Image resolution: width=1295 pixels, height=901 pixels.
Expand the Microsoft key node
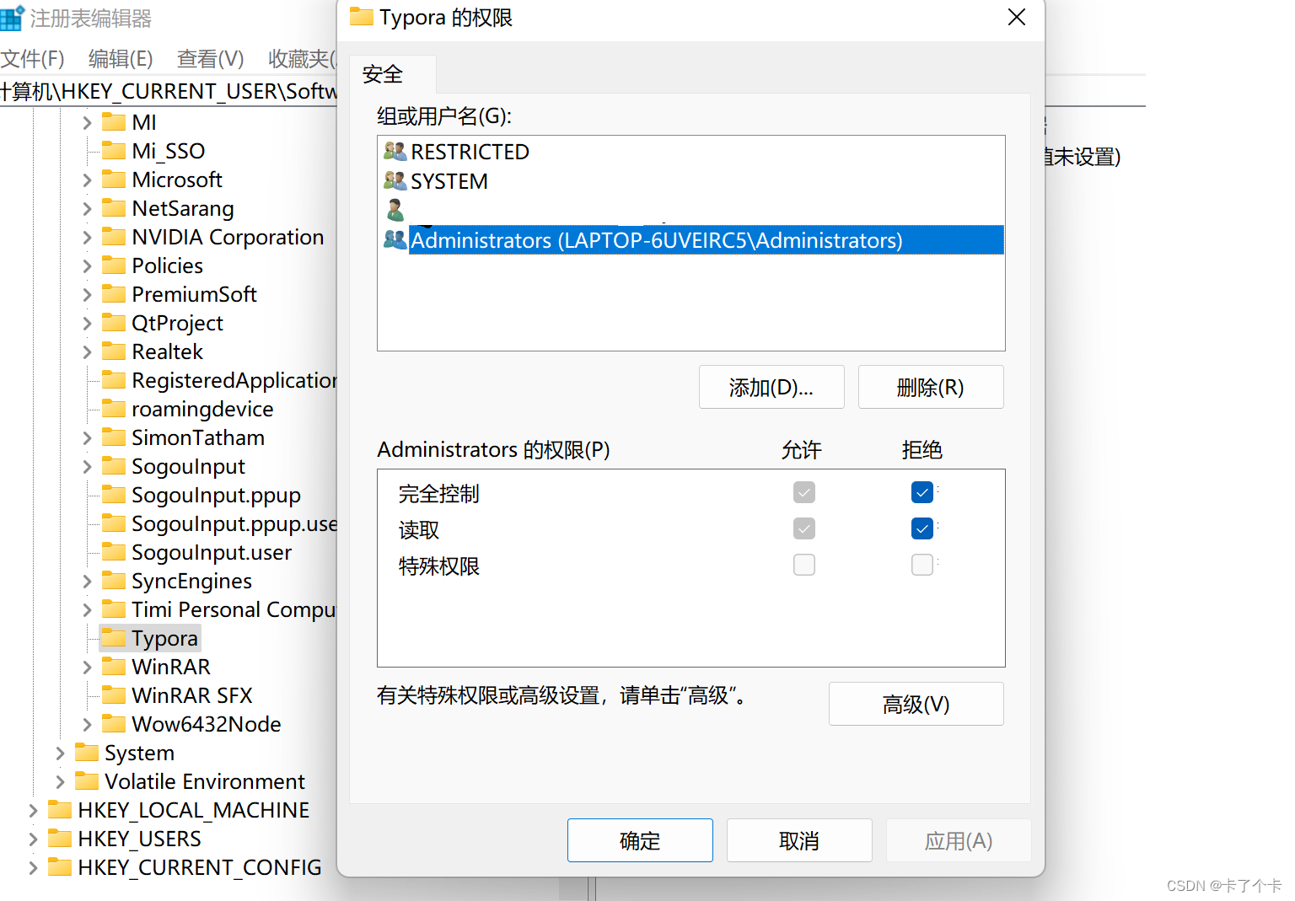coord(87,180)
